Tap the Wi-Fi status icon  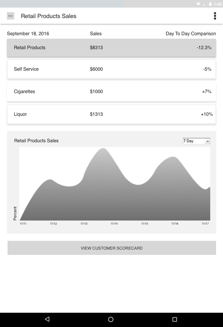point(198,4)
